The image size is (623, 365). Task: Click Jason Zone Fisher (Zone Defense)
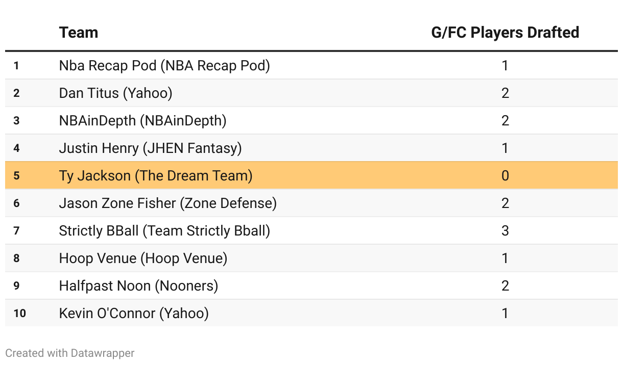(167, 203)
